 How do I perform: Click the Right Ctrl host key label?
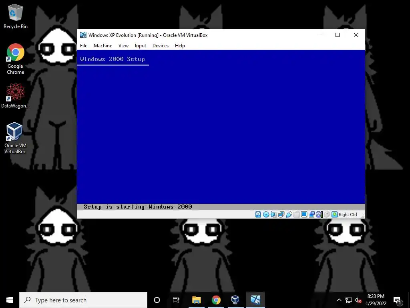pos(348,215)
